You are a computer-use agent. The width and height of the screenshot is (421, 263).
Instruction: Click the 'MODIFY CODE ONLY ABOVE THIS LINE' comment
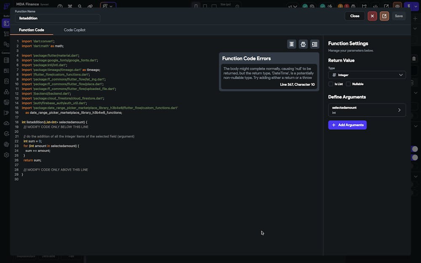click(56, 170)
